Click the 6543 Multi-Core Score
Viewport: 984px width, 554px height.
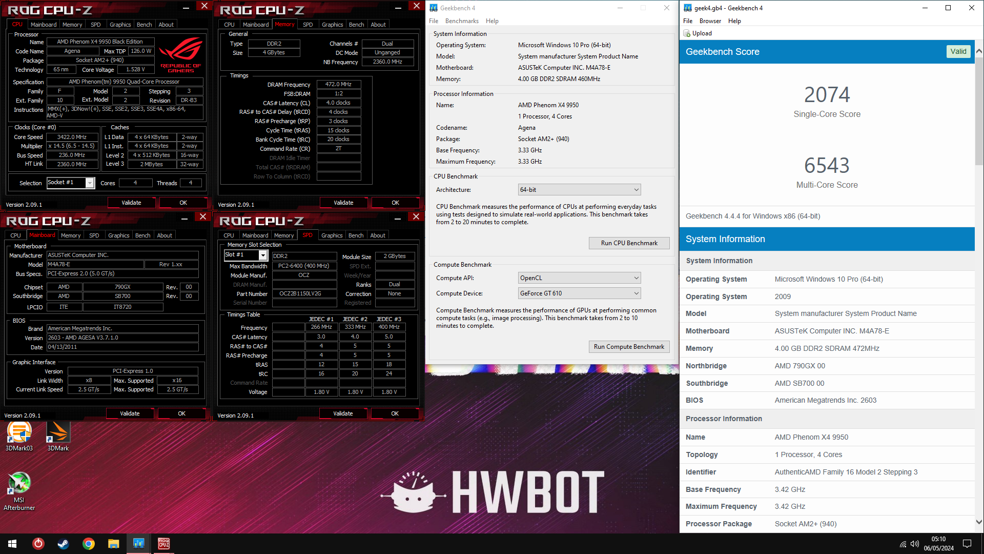pos(827,165)
